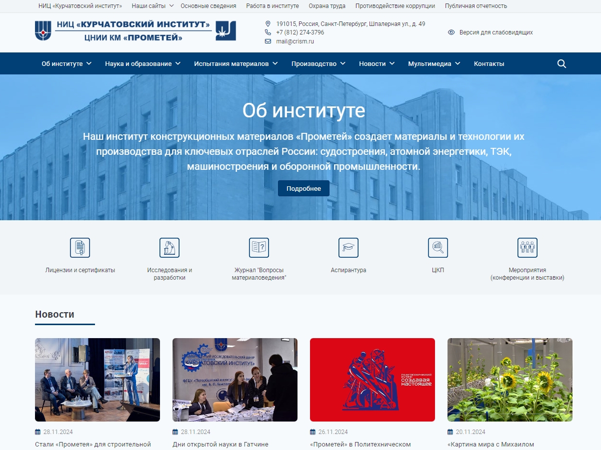Image resolution: width=601 pixels, height=450 pixels.
Task: Open the Мультимедиа dropdown
Action: (430, 63)
